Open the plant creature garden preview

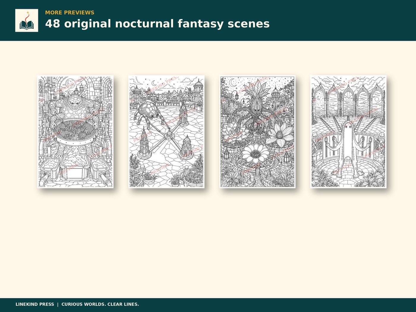coord(257,132)
